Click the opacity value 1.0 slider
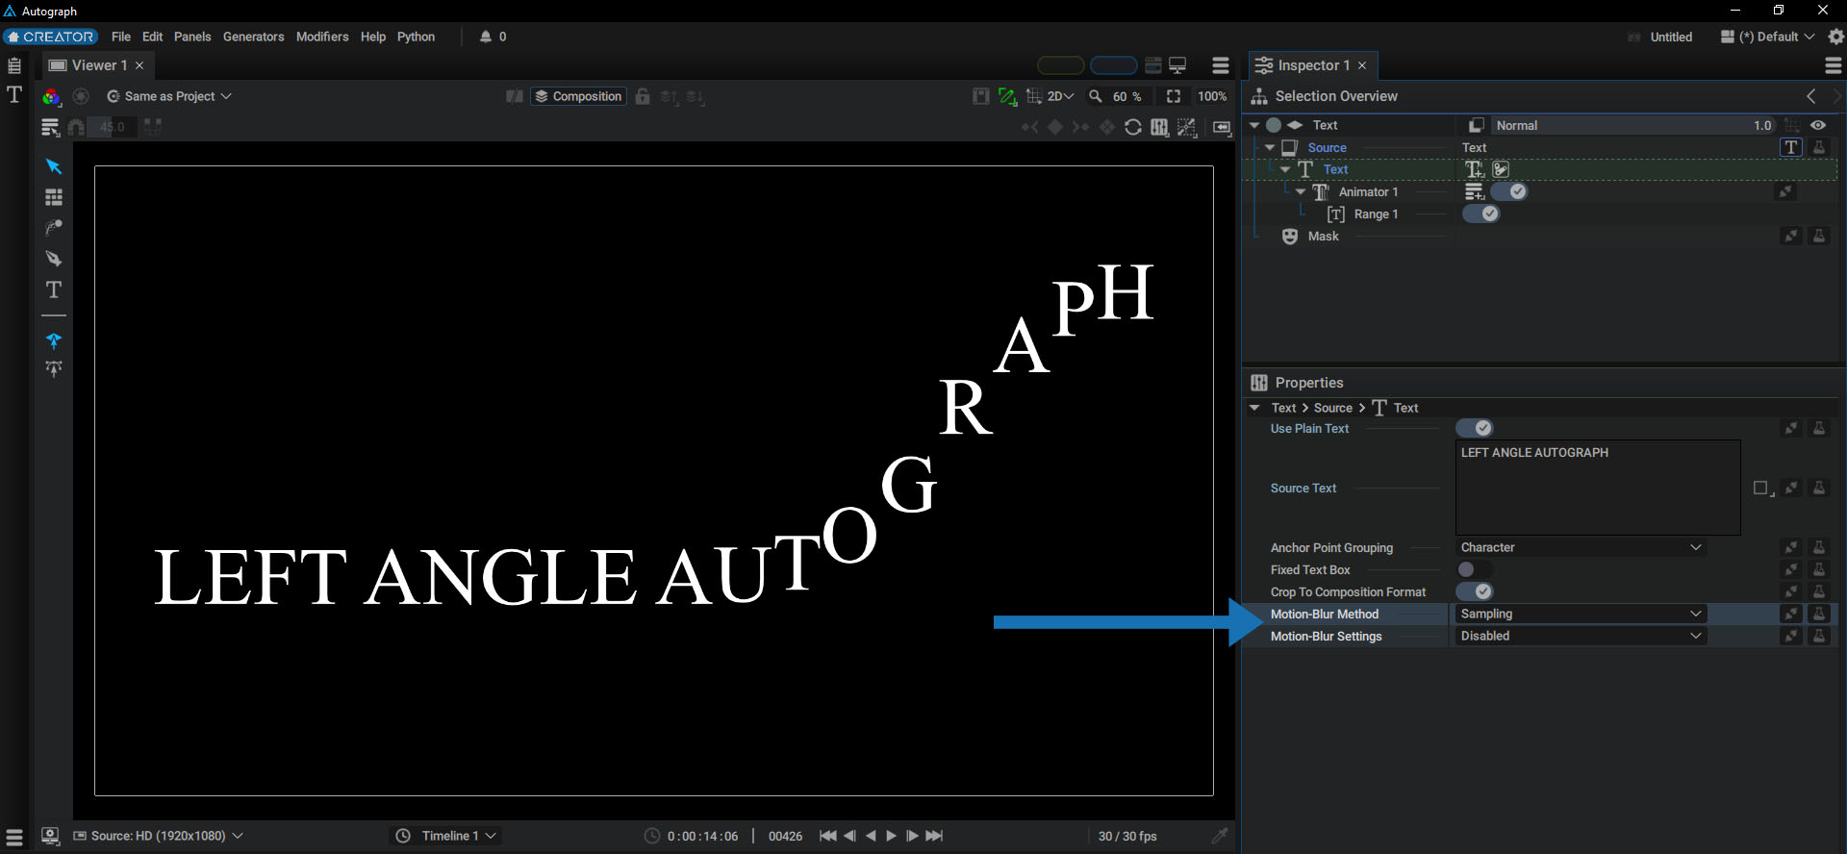The image size is (1847, 854). coord(1762,125)
